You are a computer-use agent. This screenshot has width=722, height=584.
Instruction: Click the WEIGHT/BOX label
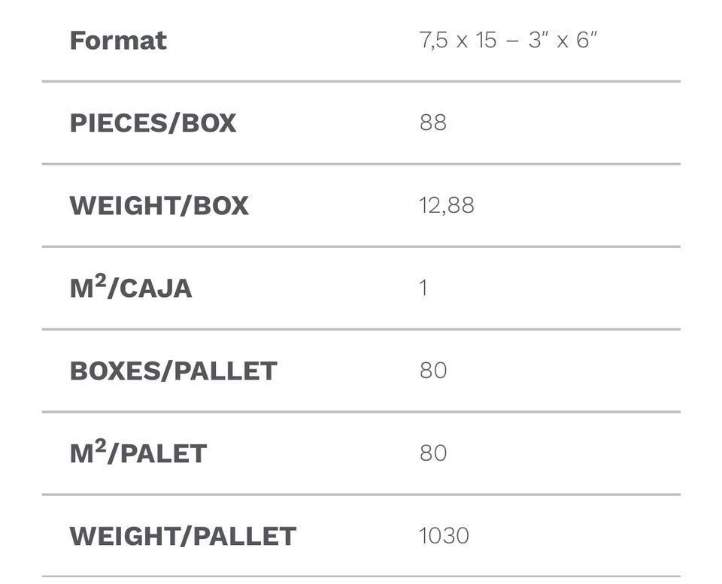point(159,205)
